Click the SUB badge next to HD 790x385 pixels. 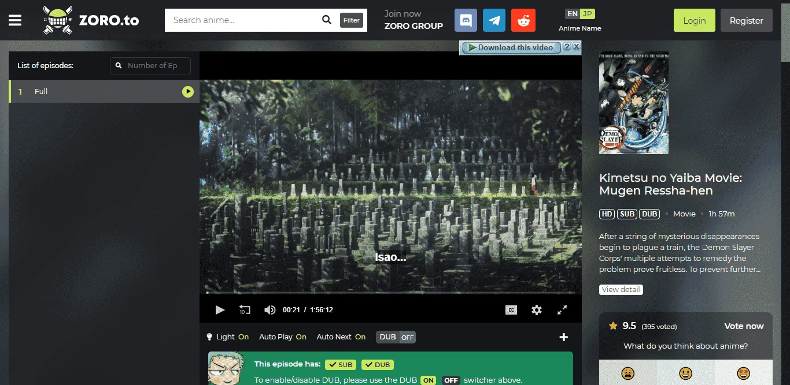point(627,214)
